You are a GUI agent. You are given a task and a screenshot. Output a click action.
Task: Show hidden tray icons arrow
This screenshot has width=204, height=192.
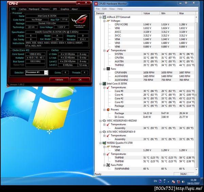point(168,182)
